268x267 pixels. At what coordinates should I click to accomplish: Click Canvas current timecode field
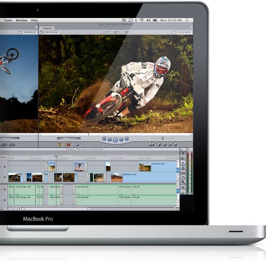click(x=184, y=32)
